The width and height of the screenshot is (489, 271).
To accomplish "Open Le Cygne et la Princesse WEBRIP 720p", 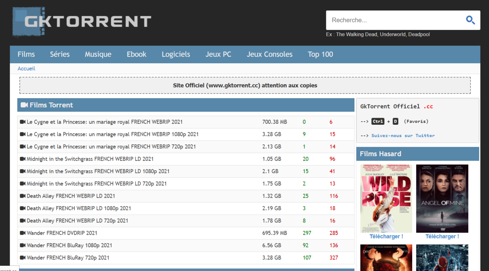I will (x=111, y=147).
